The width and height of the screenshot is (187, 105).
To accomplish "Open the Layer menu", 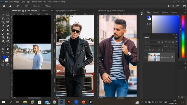I will point(23,2).
